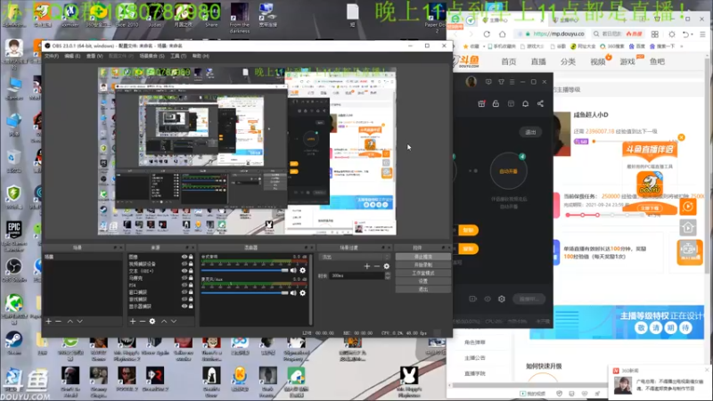
Task: Go to browser home page icon
Action: pyautogui.click(x=502, y=34)
